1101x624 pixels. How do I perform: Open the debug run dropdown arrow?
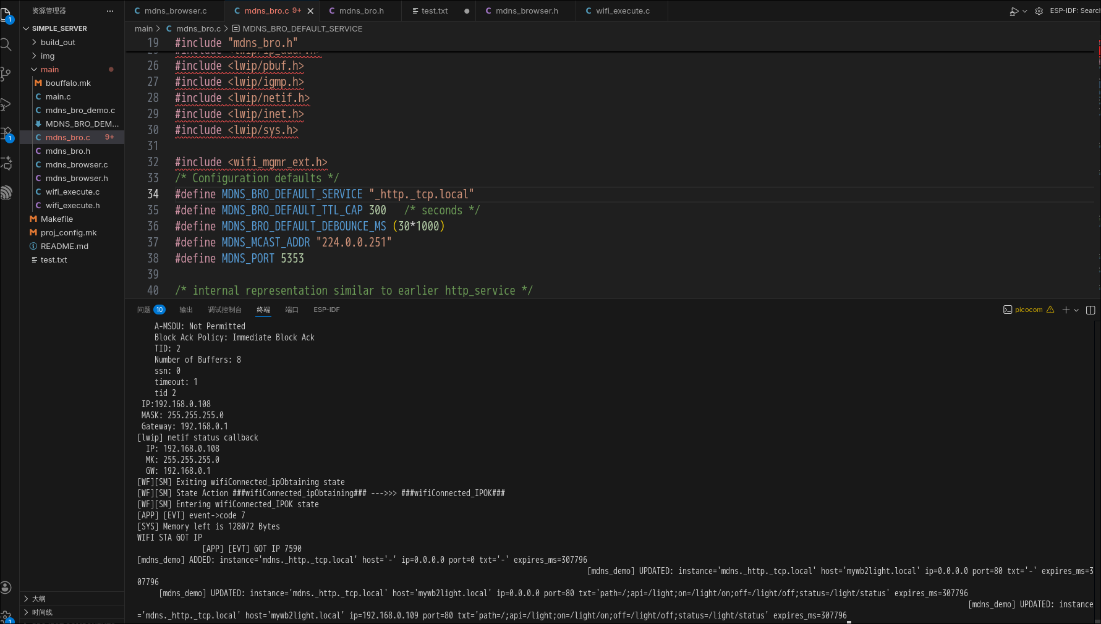[x=1025, y=11]
